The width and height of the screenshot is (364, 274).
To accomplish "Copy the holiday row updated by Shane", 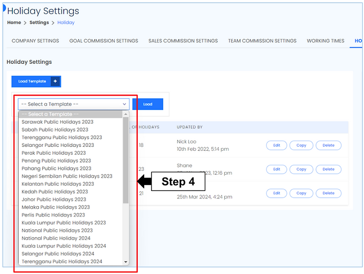I will point(301,169).
